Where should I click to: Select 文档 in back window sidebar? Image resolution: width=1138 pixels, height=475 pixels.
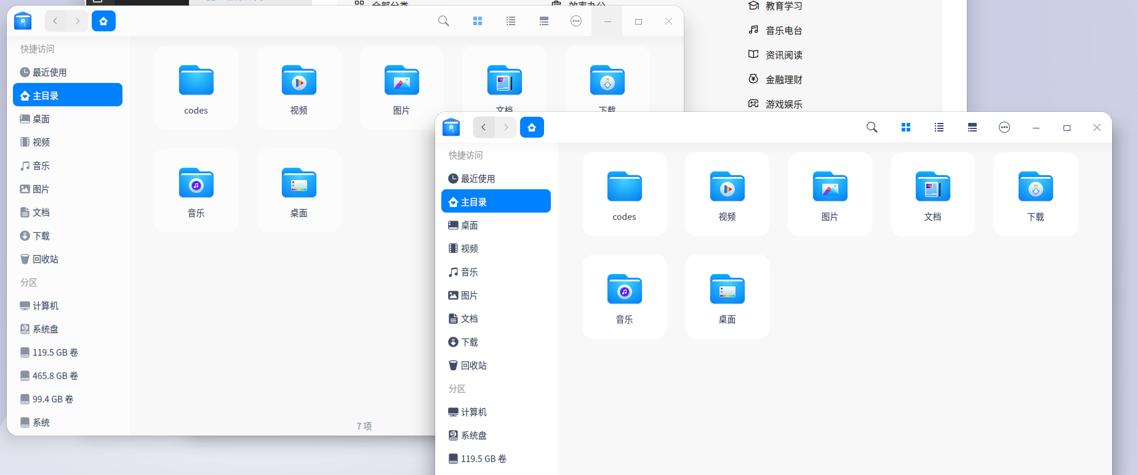point(68,212)
